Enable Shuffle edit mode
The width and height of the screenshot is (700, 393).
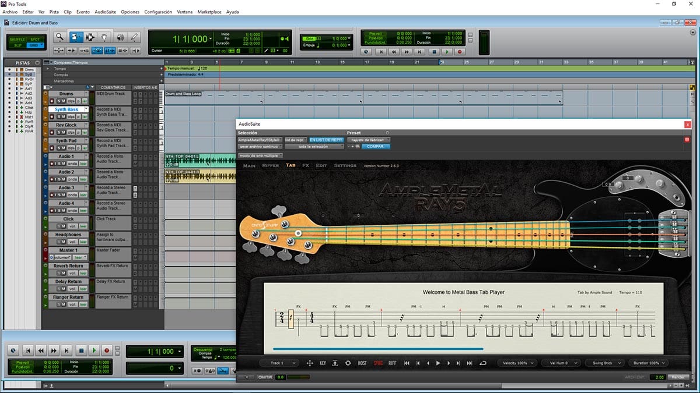(17, 39)
